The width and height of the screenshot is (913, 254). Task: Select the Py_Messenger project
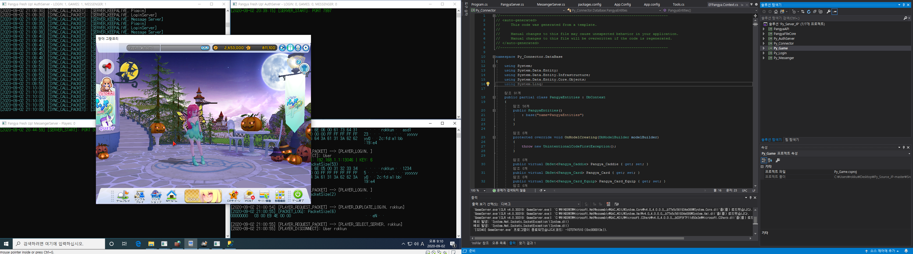[x=784, y=58]
